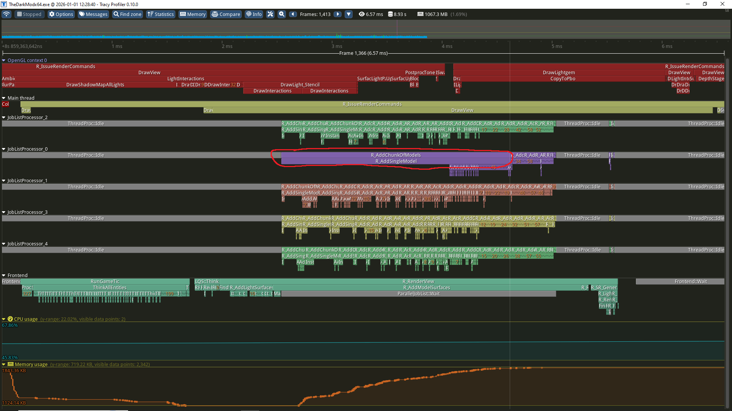
Task: Collapse the OpenGL context 0 track
Action: point(4,60)
